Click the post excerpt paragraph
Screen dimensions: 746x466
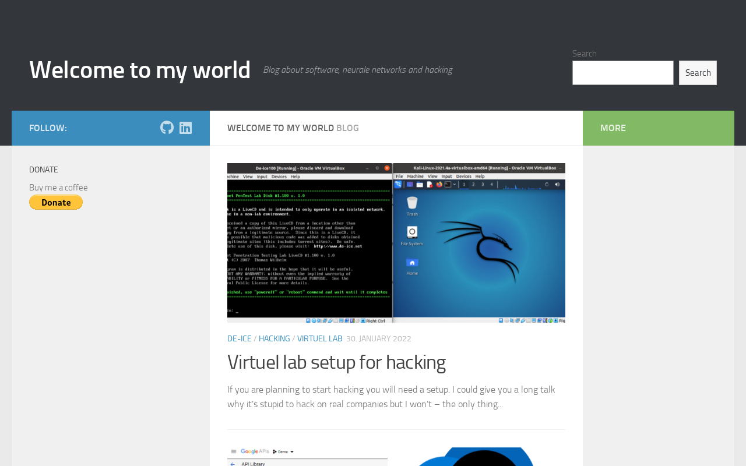point(391,397)
